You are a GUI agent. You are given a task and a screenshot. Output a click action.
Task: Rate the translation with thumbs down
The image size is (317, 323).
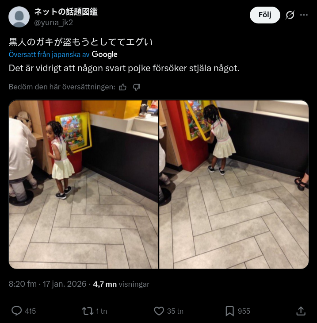coord(137,87)
